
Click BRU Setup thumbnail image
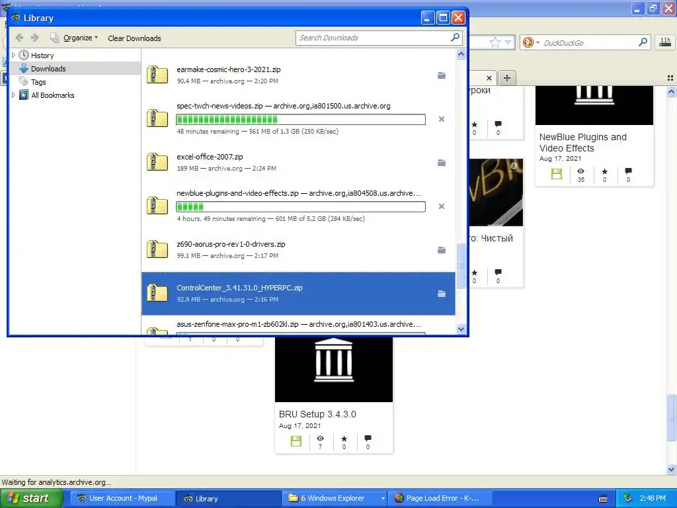[334, 369]
